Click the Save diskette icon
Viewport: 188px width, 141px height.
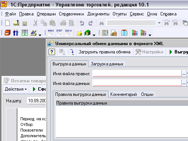point(25,24)
